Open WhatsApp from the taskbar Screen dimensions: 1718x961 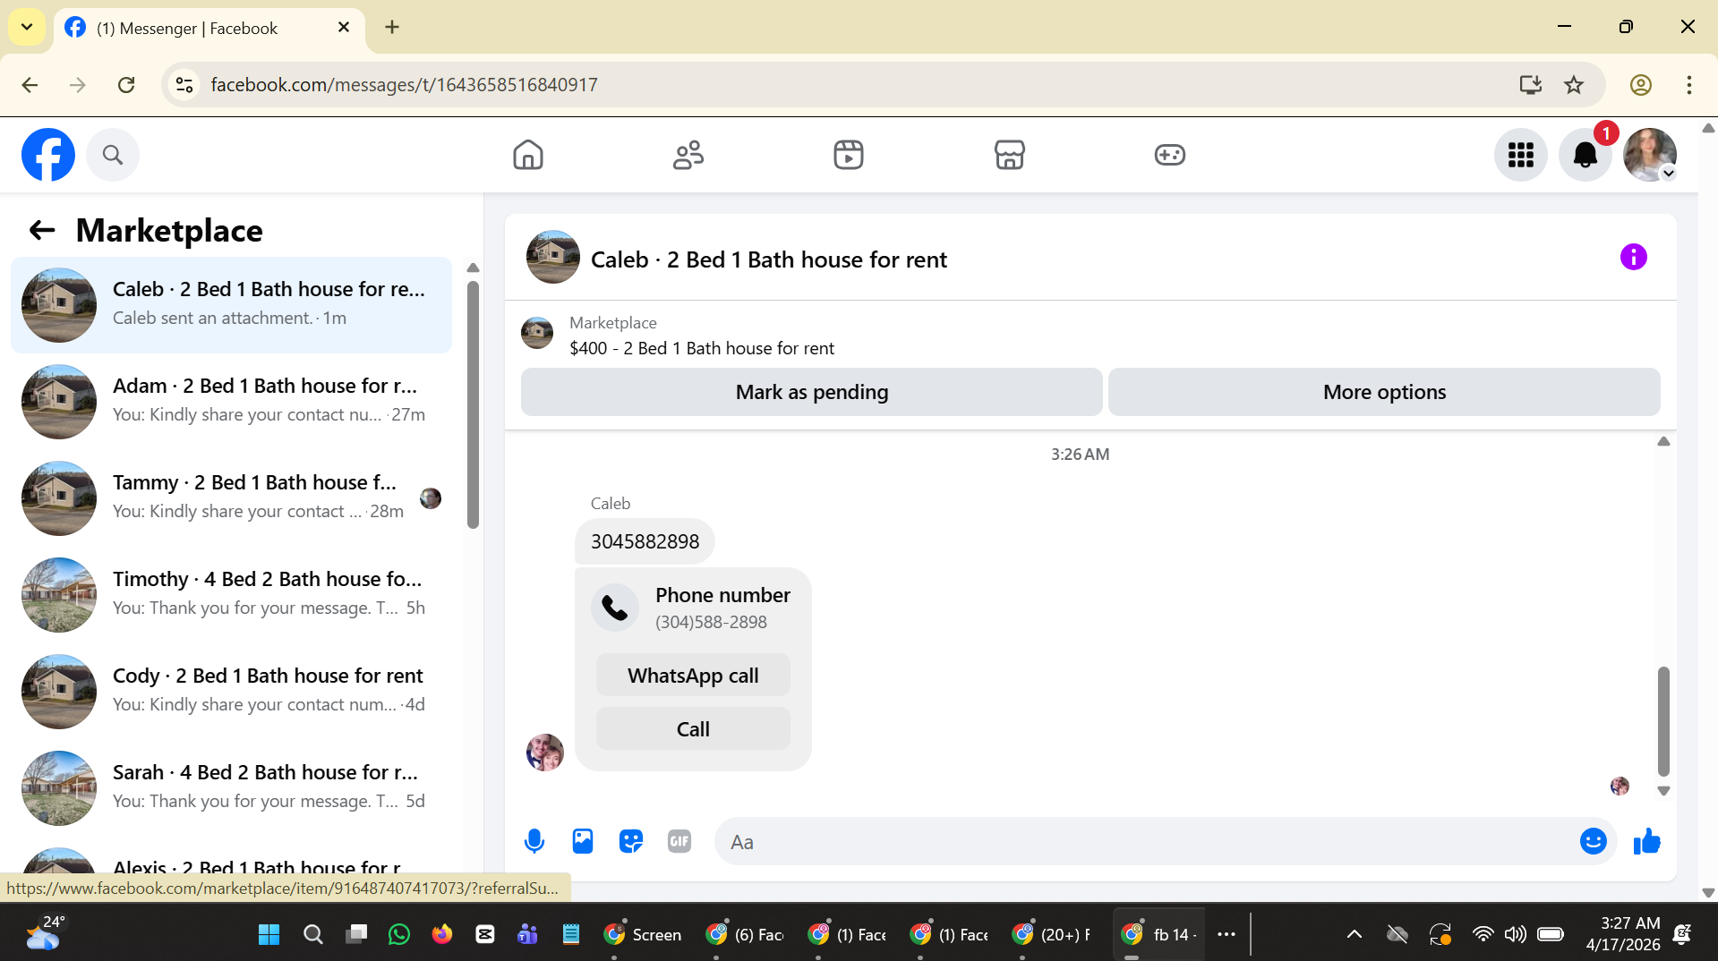(399, 934)
